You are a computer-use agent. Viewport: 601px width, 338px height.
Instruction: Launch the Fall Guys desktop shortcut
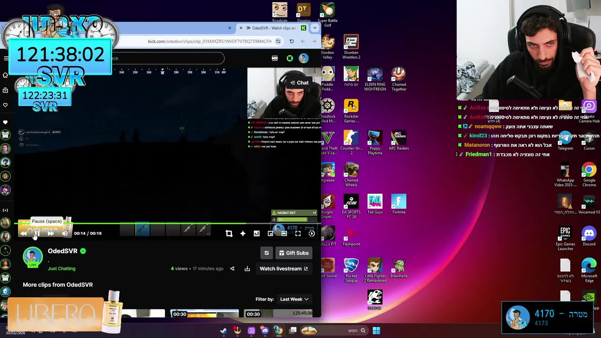pos(375,205)
